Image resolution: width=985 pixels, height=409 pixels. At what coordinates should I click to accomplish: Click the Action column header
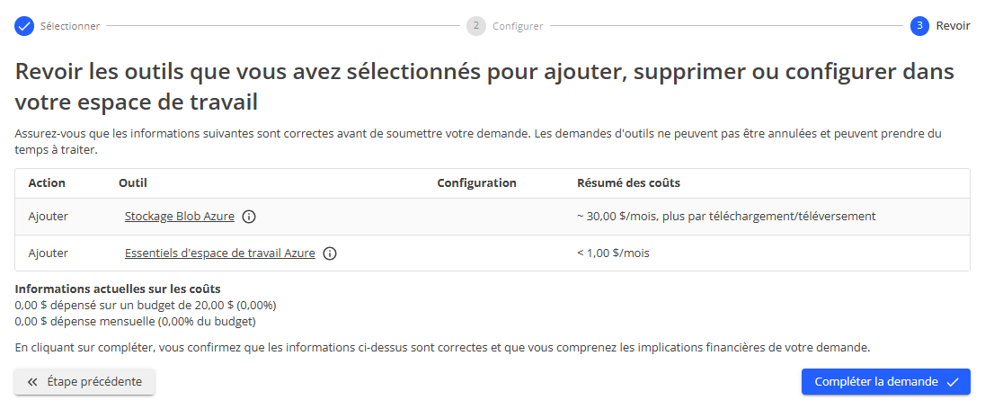(47, 183)
